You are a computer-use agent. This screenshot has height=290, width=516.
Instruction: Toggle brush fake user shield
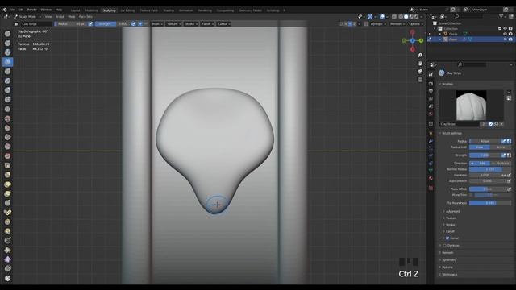coord(490,124)
